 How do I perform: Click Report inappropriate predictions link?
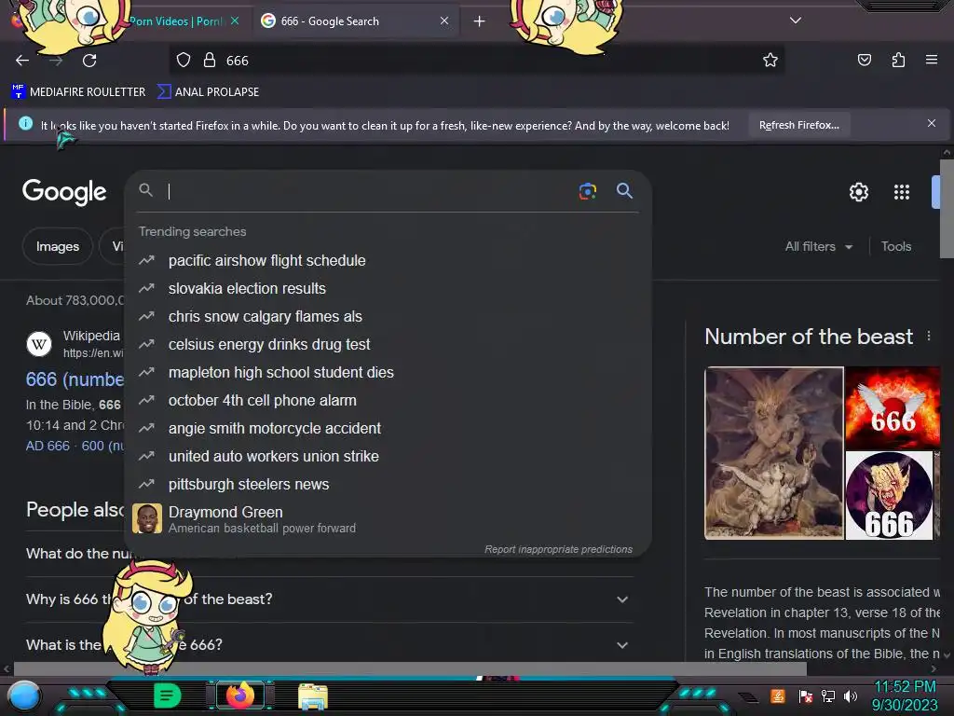point(558,549)
